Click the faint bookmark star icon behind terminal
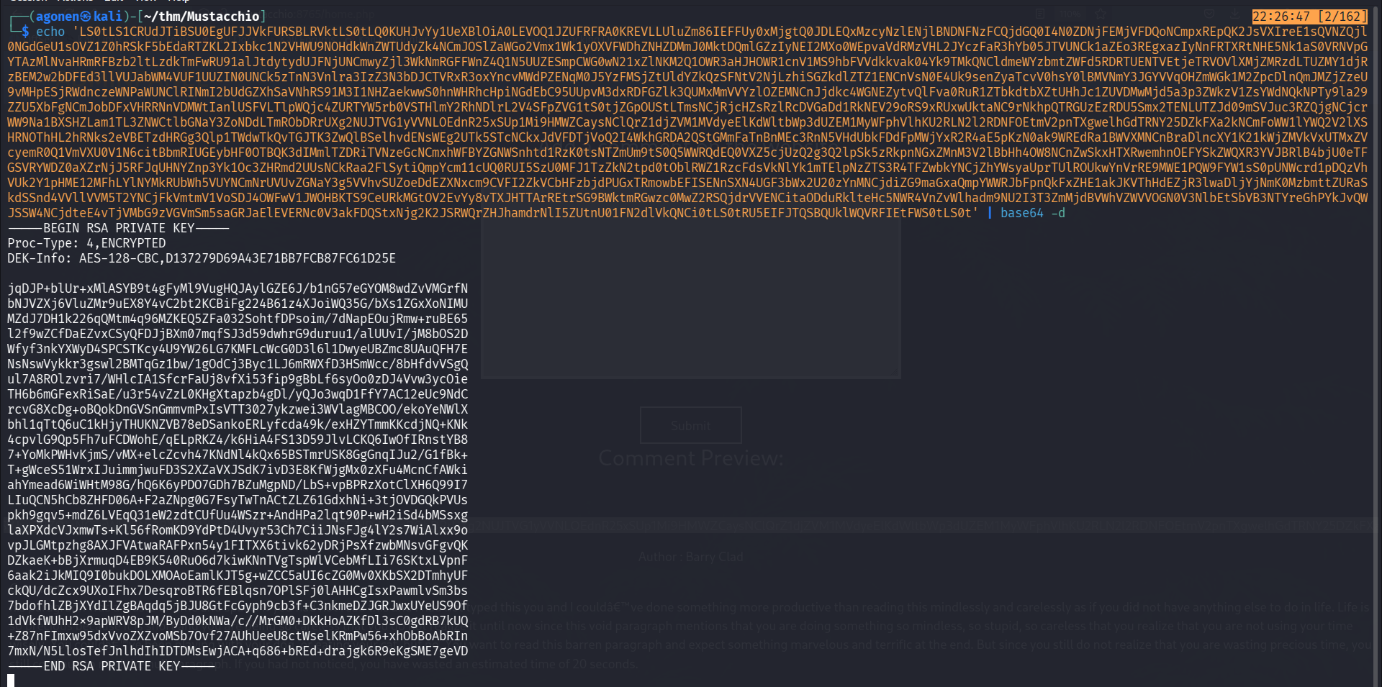 [1101, 14]
